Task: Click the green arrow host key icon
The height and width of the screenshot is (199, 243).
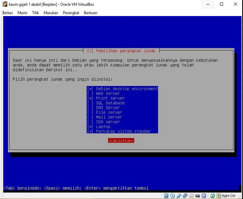Action: [x=219, y=196]
